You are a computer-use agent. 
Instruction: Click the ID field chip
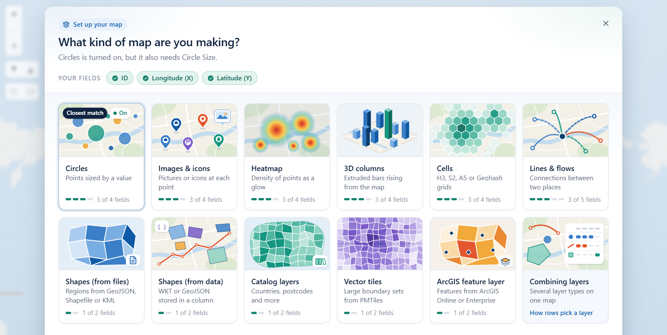coord(120,78)
